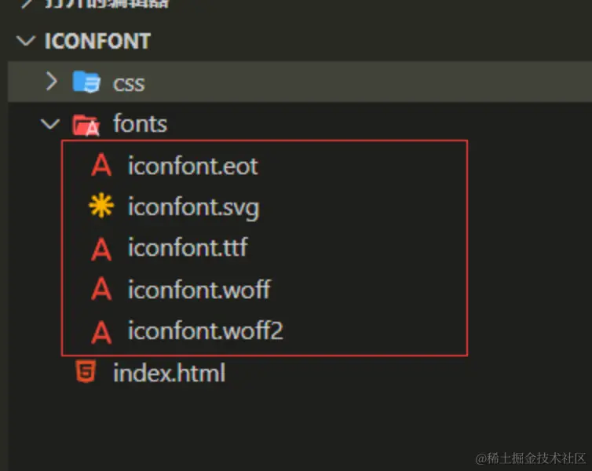This screenshot has height=471, width=592.
Task: Collapse the ICONFONT root folder chevron
Action: [28, 41]
